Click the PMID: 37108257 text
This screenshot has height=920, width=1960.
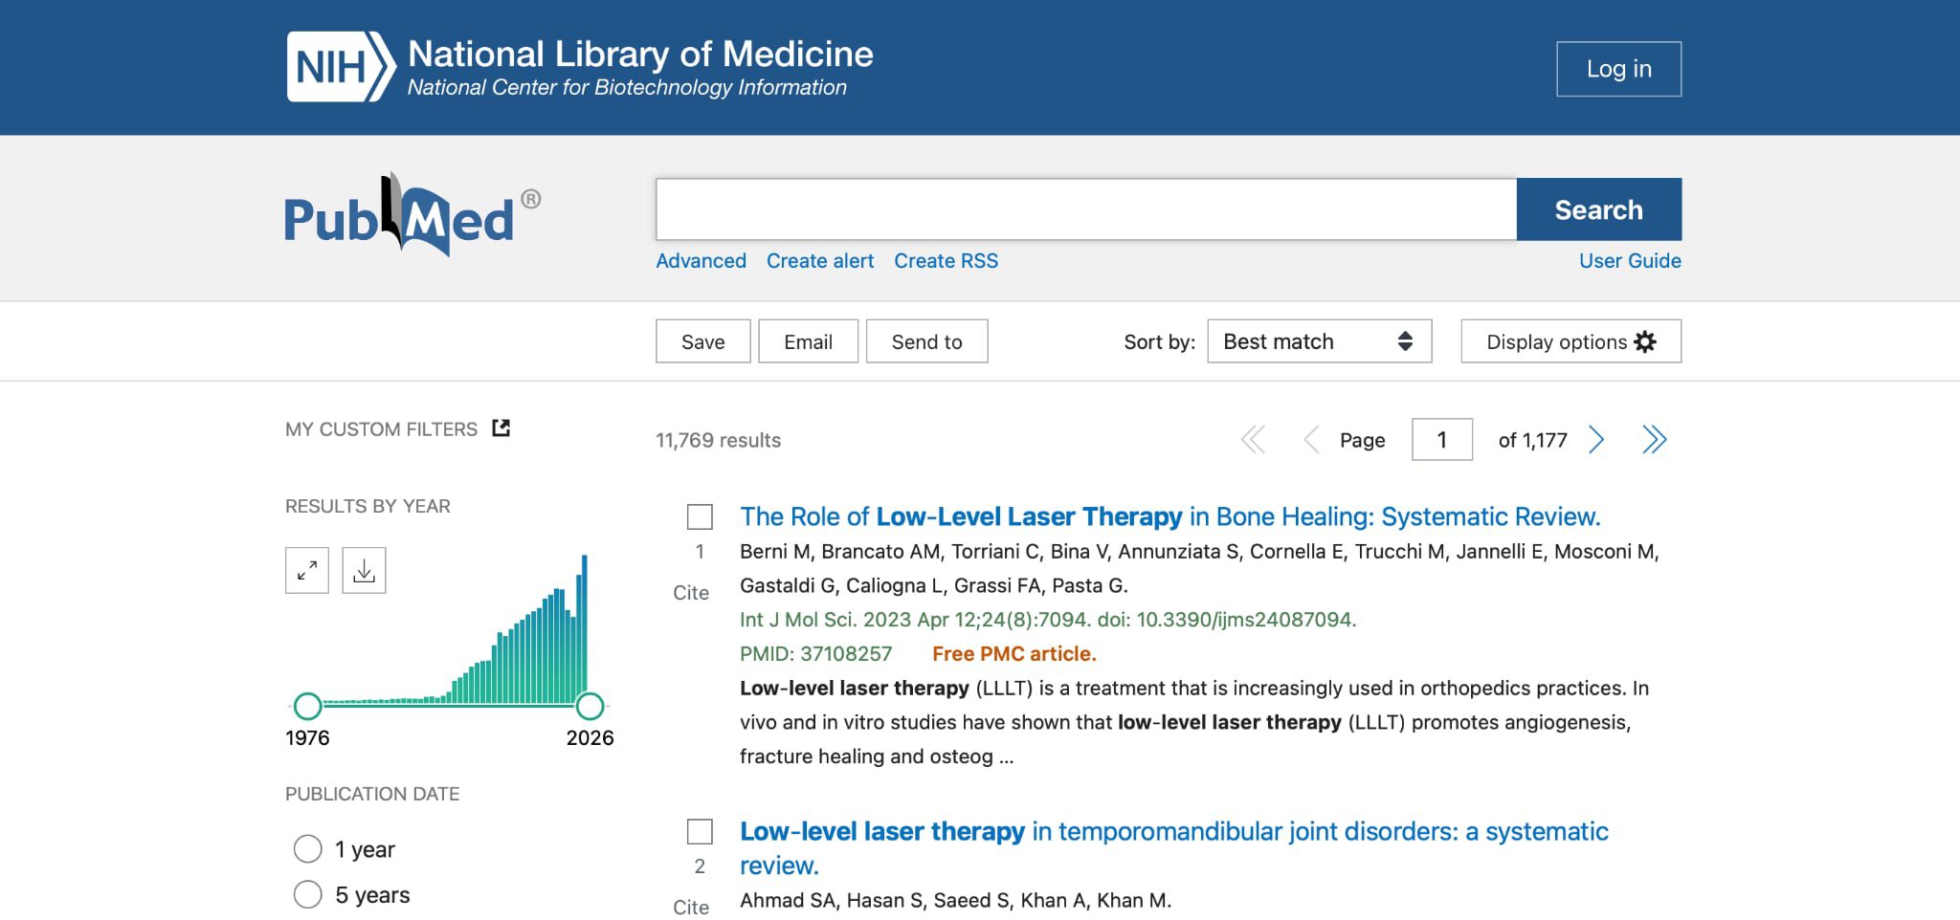pos(815,654)
